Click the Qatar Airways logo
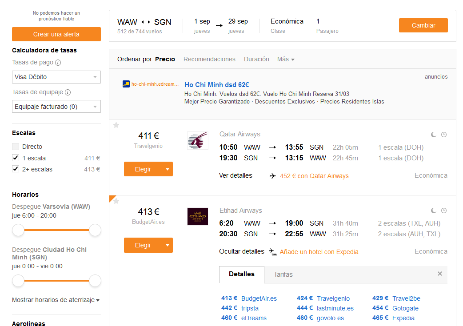Screen dimensions: 463x326 point(198,140)
